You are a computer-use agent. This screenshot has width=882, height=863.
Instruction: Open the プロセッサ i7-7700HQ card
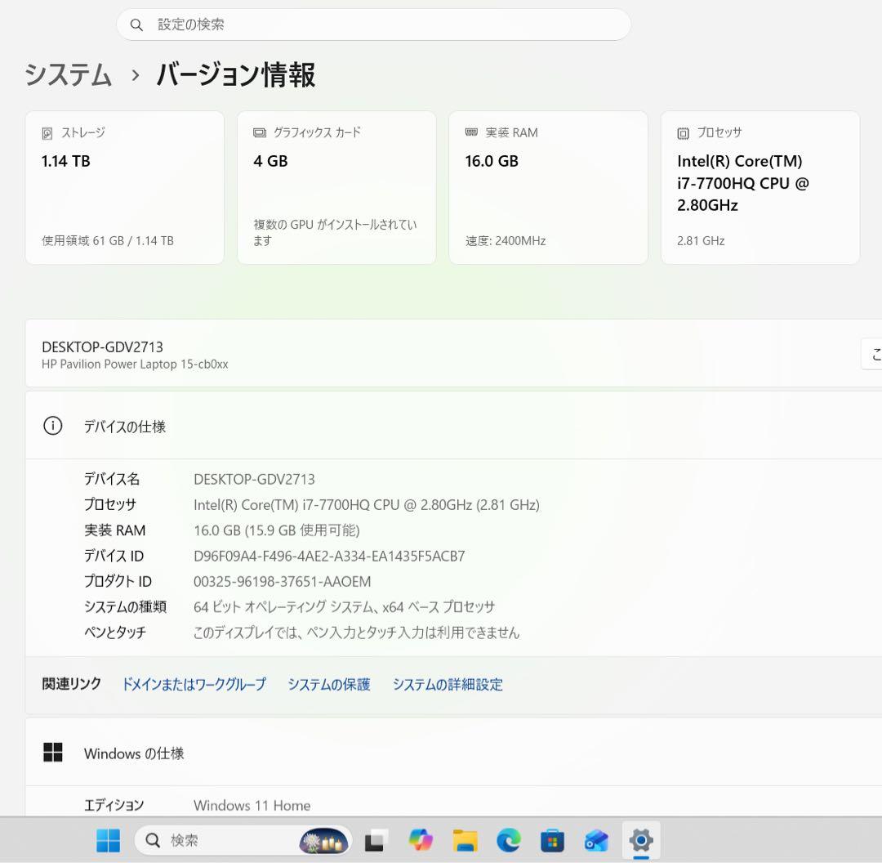click(x=760, y=187)
